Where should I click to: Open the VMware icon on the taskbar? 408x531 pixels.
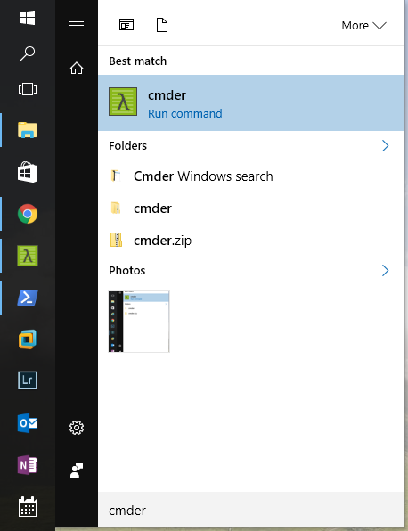[x=28, y=339]
